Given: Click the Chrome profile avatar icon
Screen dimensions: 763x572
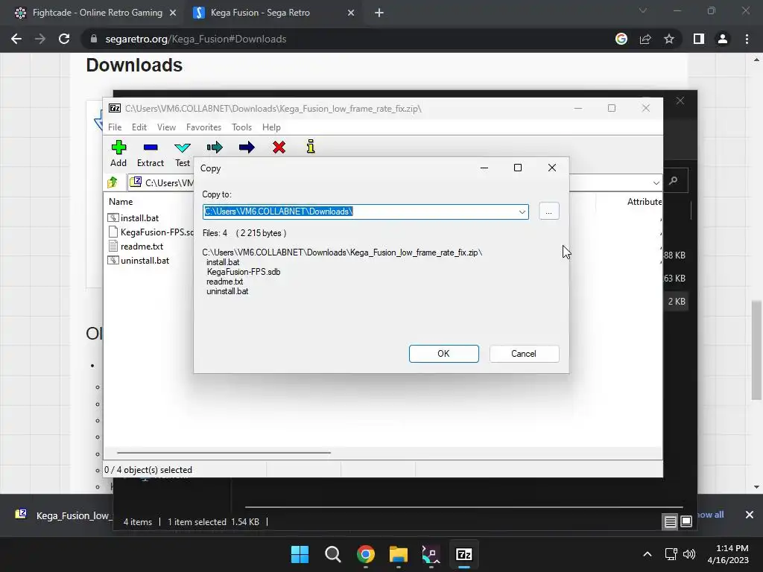Looking at the screenshot, I should (723, 39).
